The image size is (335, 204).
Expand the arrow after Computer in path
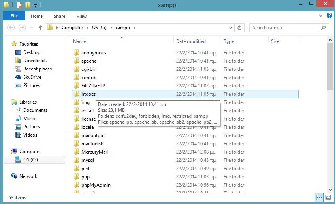(x=88, y=28)
